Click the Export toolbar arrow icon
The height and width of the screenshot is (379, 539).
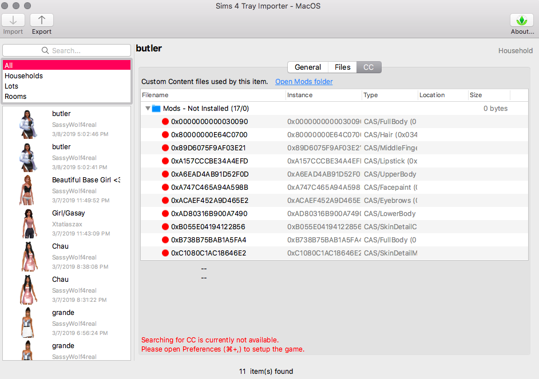point(42,20)
